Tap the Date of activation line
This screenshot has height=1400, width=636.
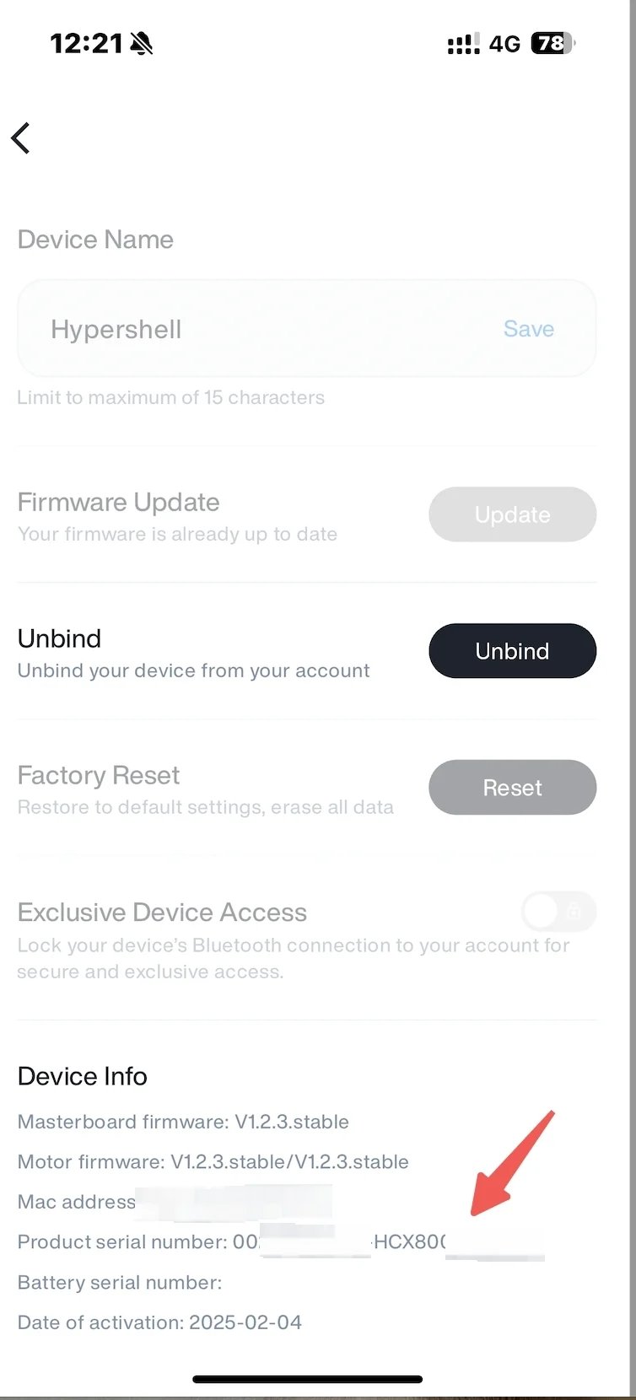[x=159, y=1322]
